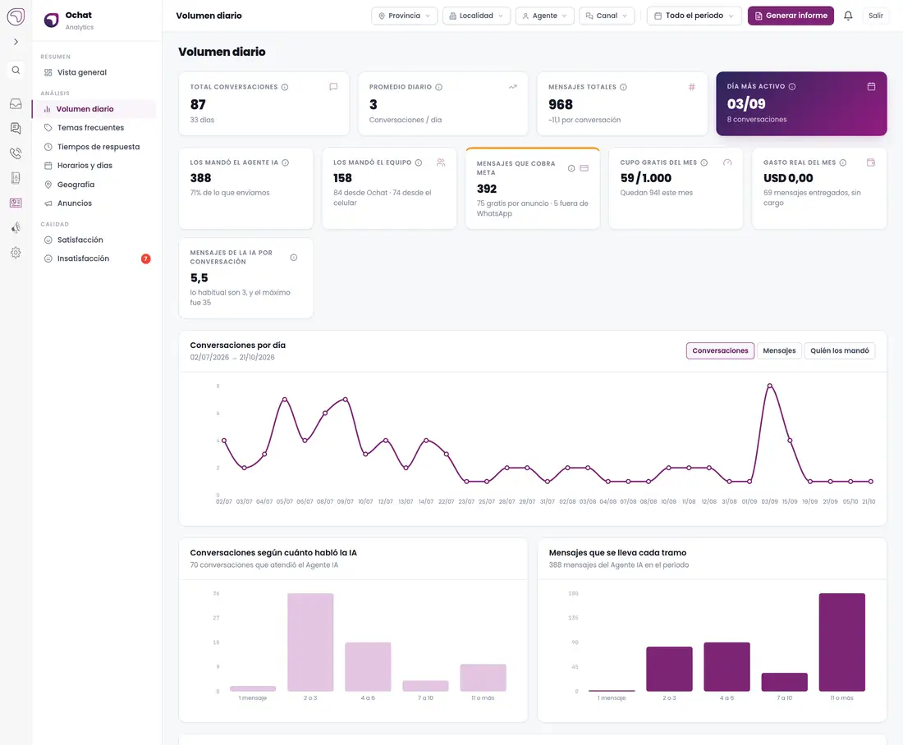This screenshot has height=745, width=903.
Task: Expand the collapsed left navigation rail
Action: tap(16, 42)
